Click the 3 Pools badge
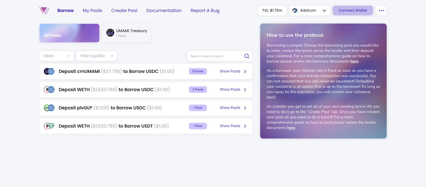The width and height of the screenshot is (426, 187). (x=198, y=89)
